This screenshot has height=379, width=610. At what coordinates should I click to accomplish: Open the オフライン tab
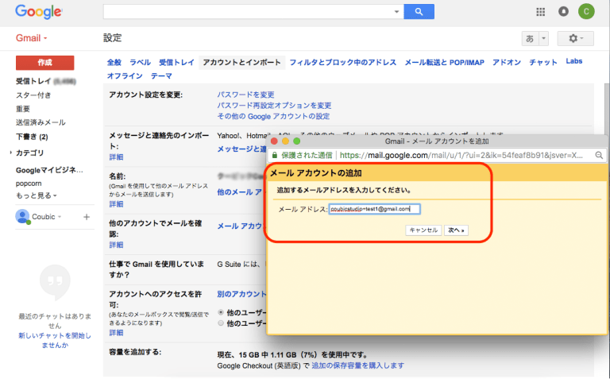tap(125, 75)
